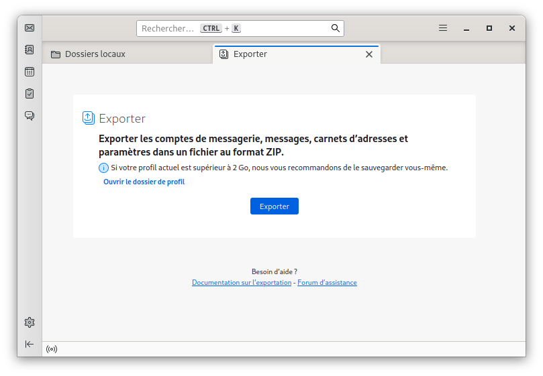
Task: Click the blue Exporter button
Action: pos(275,206)
